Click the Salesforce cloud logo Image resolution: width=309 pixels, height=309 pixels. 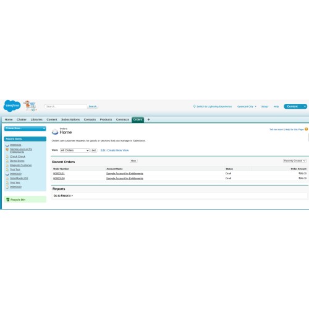coord(12,106)
